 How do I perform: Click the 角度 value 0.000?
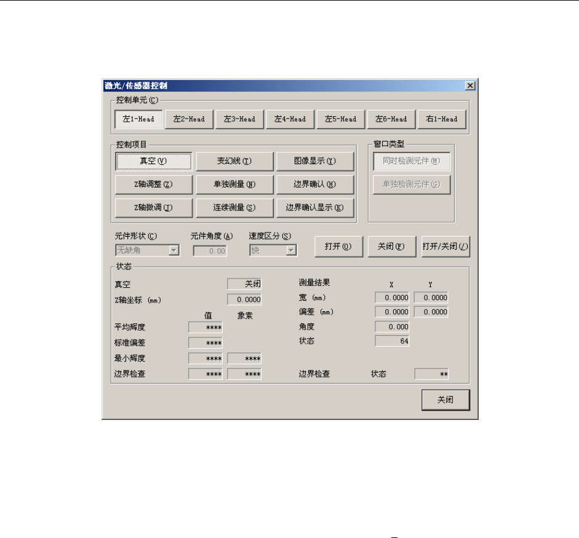(392, 327)
